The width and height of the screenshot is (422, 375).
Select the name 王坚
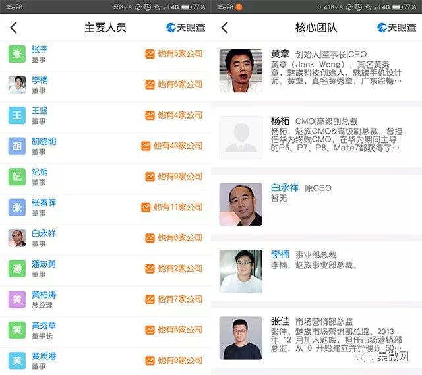pyautogui.click(x=40, y=111)
